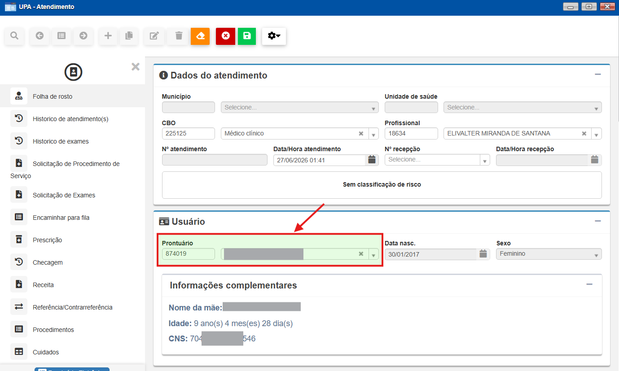The image size is (619, 371).
Task: Expand the Médico clínico CBO dropdown
Action: tap(373, 134)
